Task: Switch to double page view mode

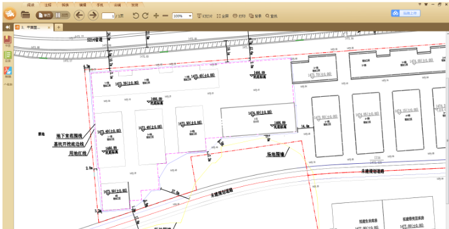Action: click(x=62, y=16)
